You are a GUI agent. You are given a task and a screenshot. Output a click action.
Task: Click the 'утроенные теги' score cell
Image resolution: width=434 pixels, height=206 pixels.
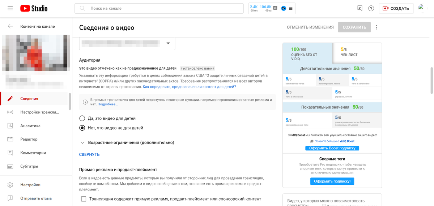point(357,93)
